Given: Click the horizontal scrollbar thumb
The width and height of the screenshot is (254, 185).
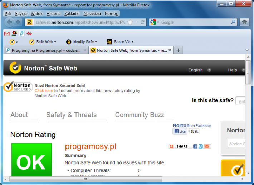Looking at the screenshot, I should click(86, 179).
